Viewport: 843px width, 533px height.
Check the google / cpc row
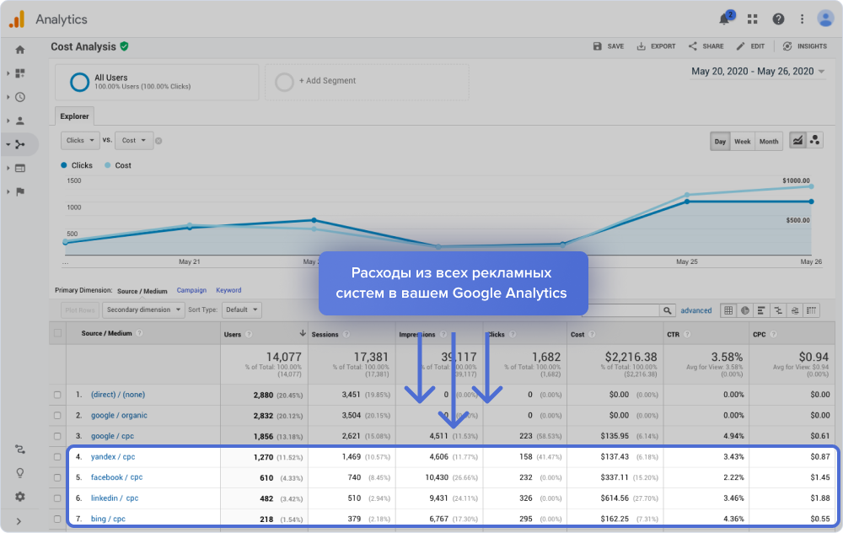pos(57,436)
